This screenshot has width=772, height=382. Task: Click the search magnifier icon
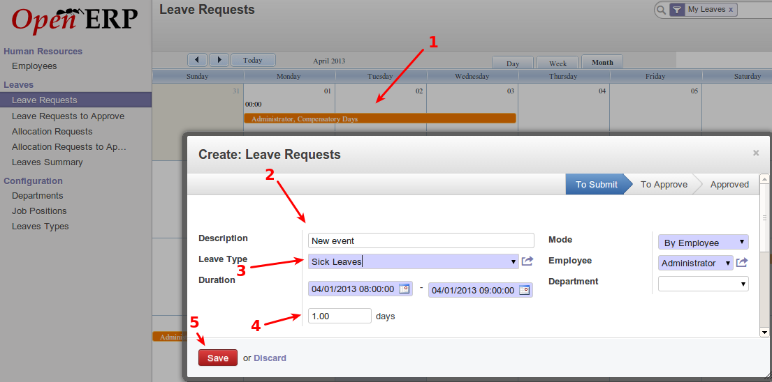click(x=661, y=10)
